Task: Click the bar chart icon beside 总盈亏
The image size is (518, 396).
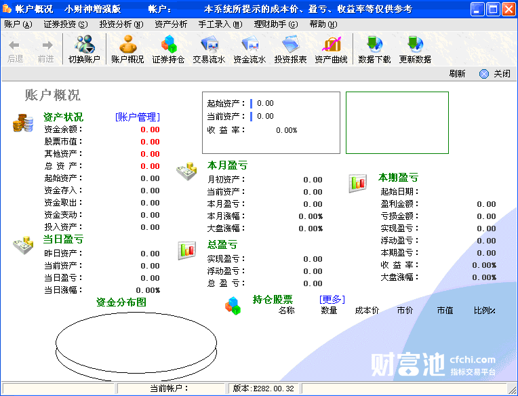Action: coord(186,250)
